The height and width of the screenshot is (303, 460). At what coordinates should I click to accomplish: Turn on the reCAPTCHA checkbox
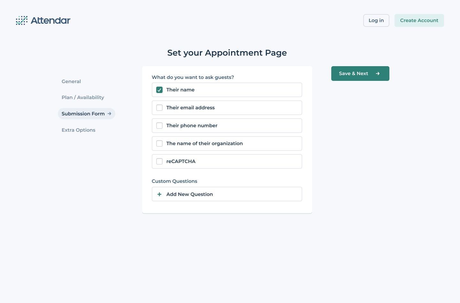pos(159,161)
